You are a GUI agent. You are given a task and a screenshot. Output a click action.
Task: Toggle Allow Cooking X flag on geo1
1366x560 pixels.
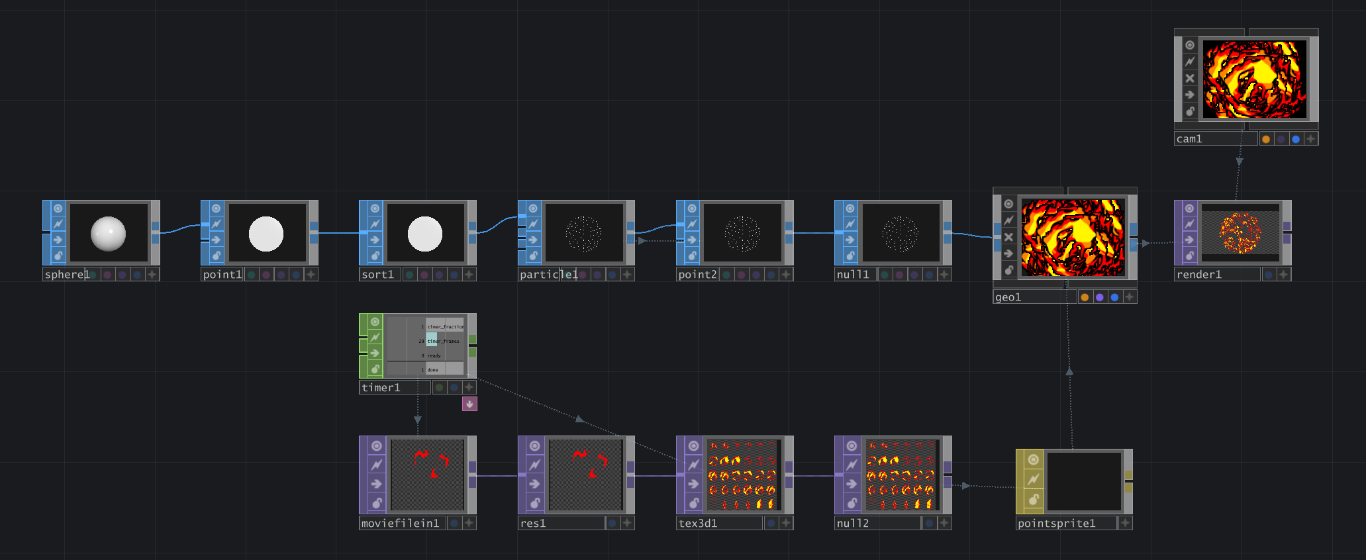click(1008, 237)
